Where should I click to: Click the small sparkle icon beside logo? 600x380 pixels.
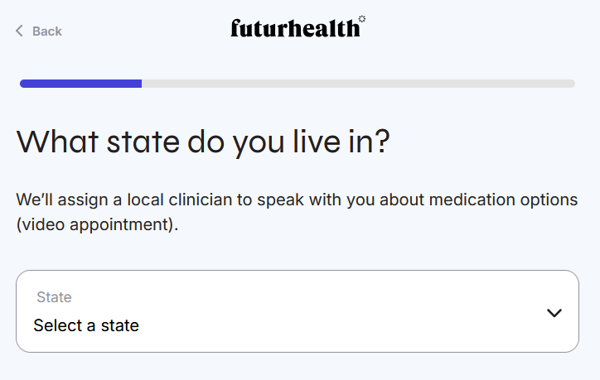click(362, 19)
